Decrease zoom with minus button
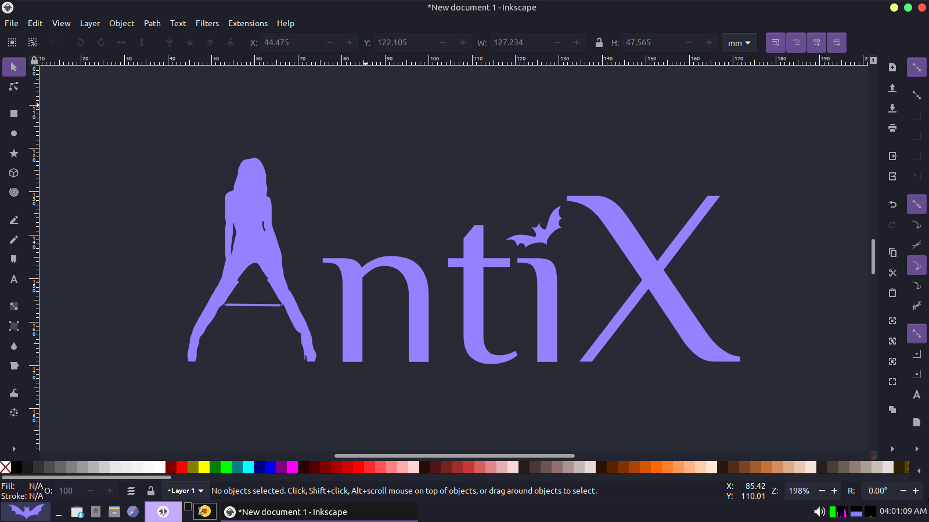Screen dimensions: 929x522 pyautogui.click(x=822, y=491)
